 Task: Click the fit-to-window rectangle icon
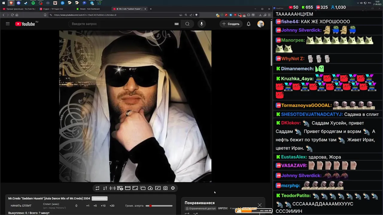point(135,188)
